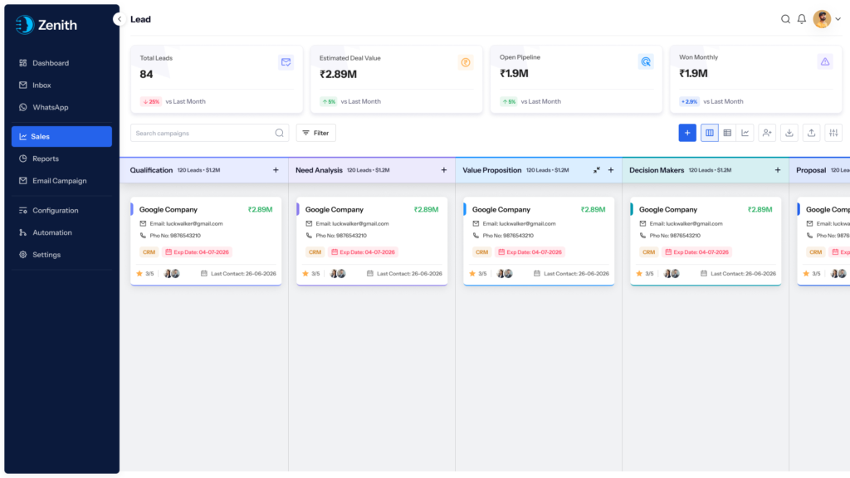Add a card to Qualification column
850x478 pixels.
click(x=276, y=170)
